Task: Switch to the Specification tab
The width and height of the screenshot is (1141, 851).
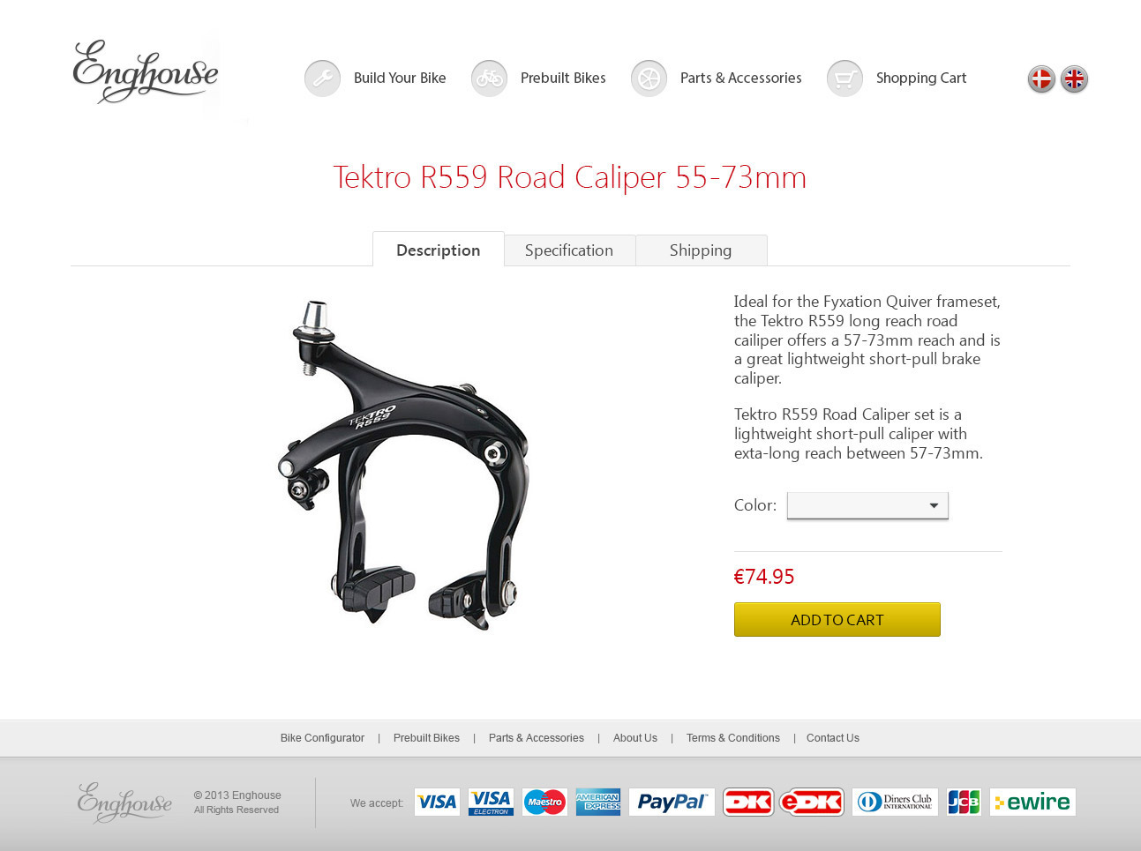Action: pyautogui.click(x=569, y=250)
